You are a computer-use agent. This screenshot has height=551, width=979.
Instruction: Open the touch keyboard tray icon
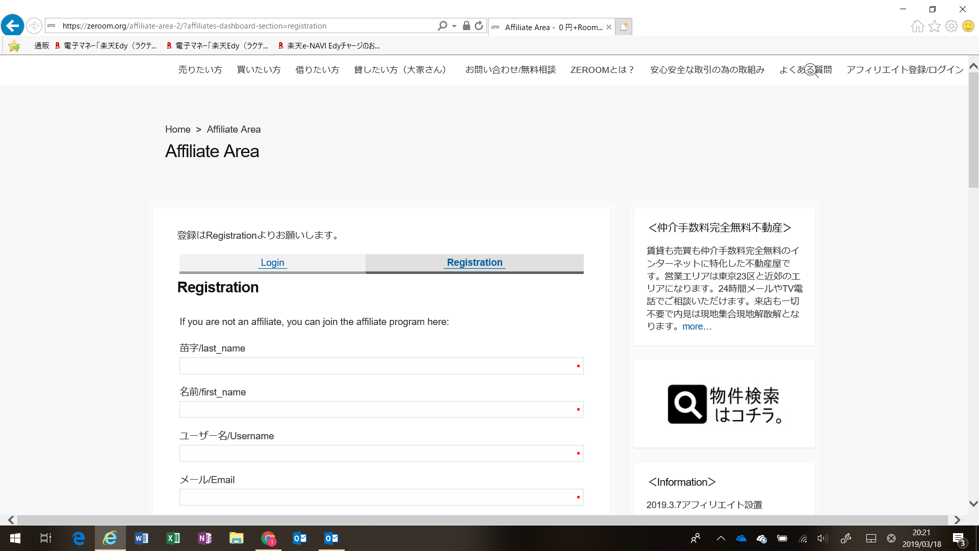click(x=871, y=538)
